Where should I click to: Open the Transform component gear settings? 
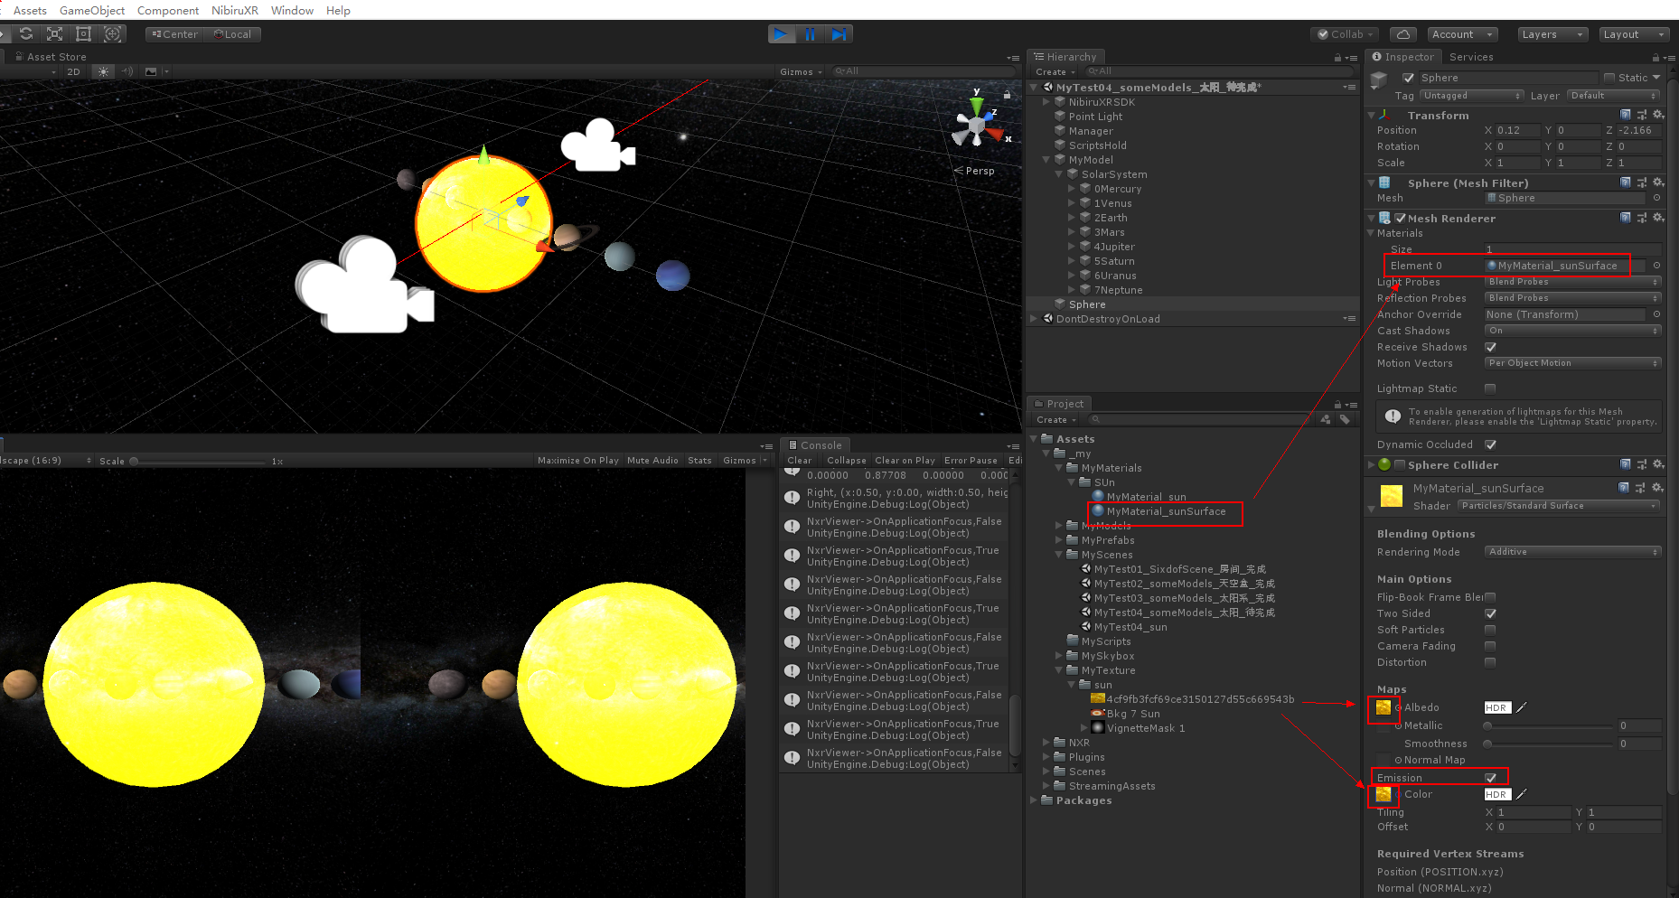pyautogui.click(x=1658, y=115)
